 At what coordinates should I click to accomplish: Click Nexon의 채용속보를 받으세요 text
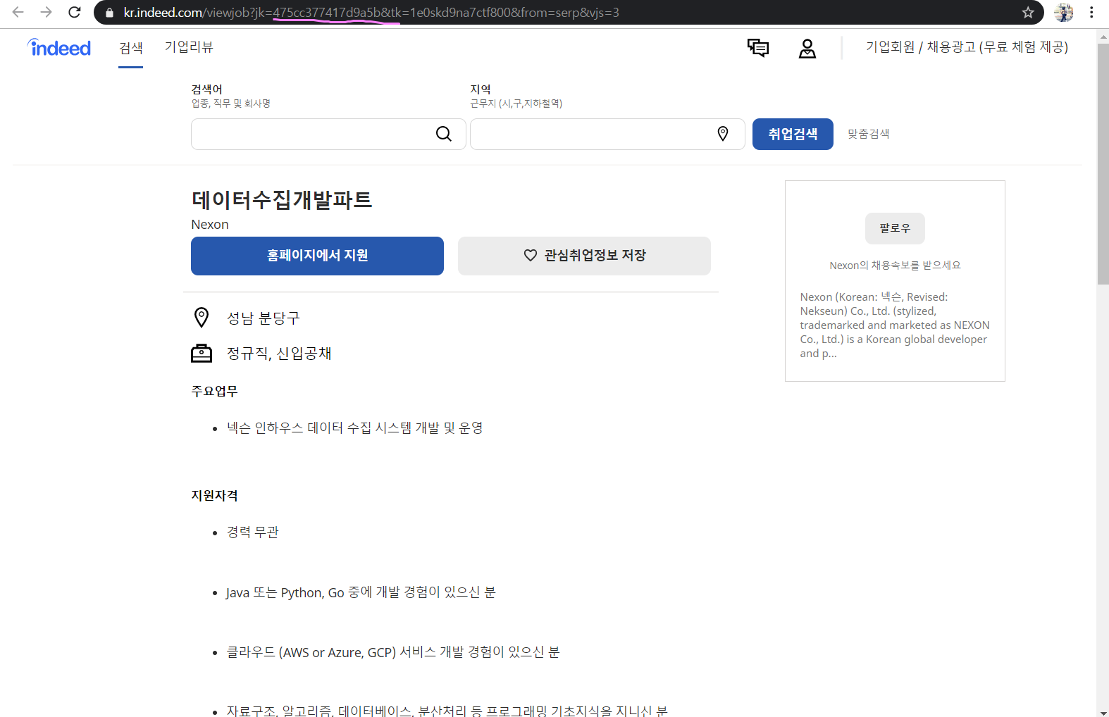click(x=895, y=266)
